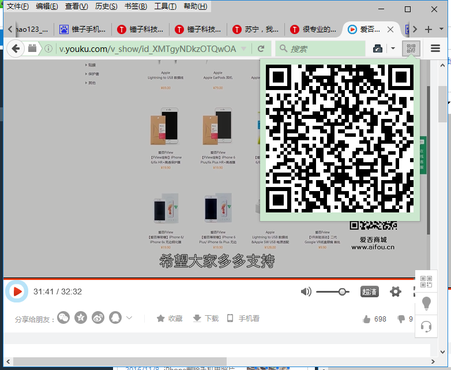Click 收藏 to favorite the video
451x370 pixels.
pyautogui.click(x=170, y=319)
